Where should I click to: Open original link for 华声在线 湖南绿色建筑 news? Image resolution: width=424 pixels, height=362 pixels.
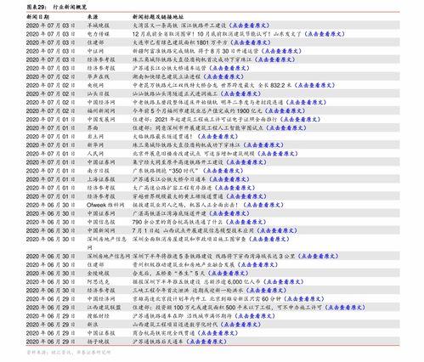[x=223, y=76]
